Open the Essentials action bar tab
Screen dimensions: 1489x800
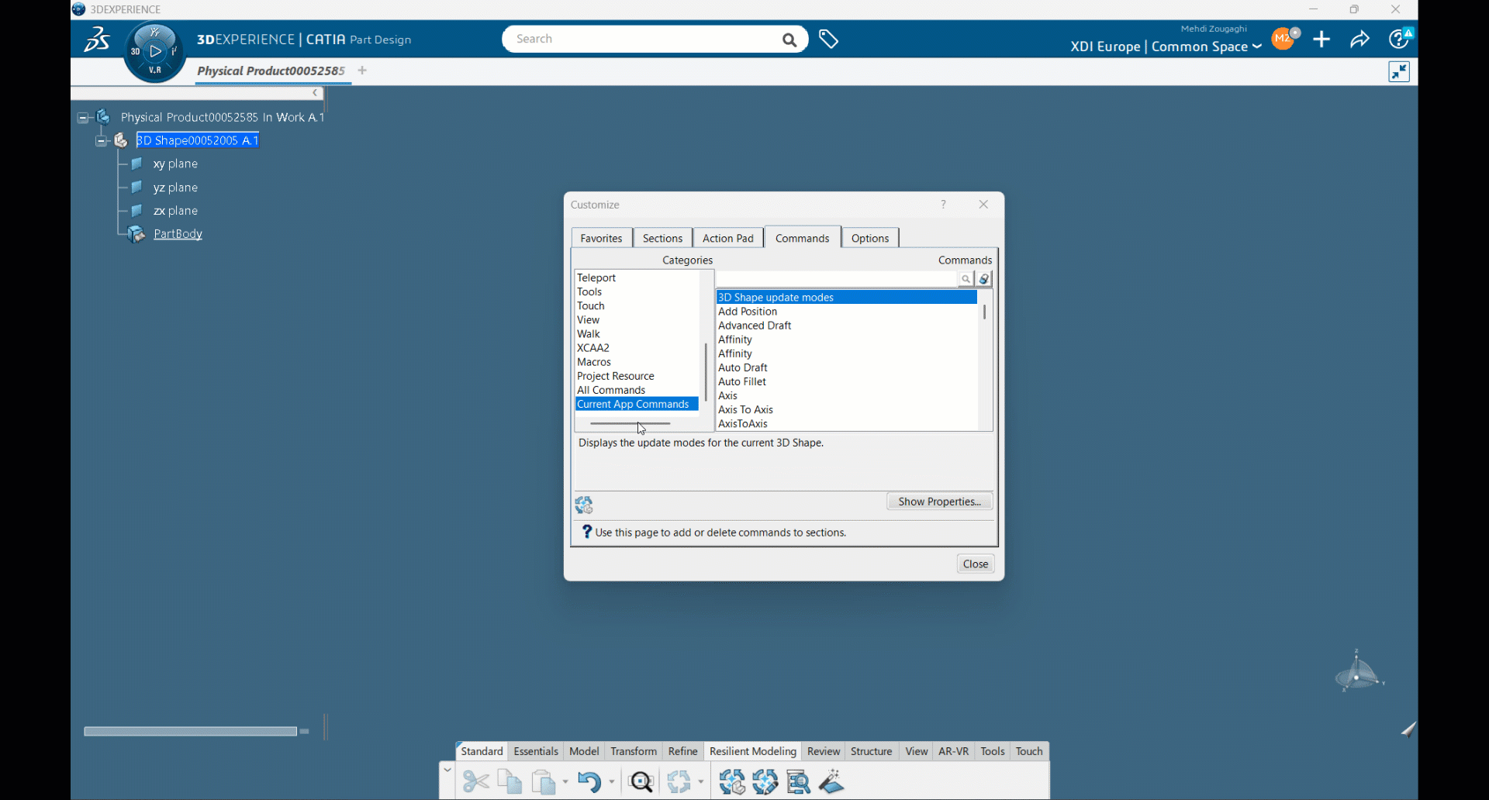point(536,751)
